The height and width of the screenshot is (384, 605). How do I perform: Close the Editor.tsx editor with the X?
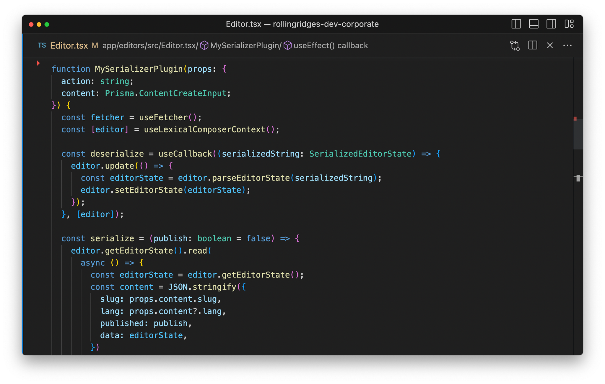(x=550, y=45)
